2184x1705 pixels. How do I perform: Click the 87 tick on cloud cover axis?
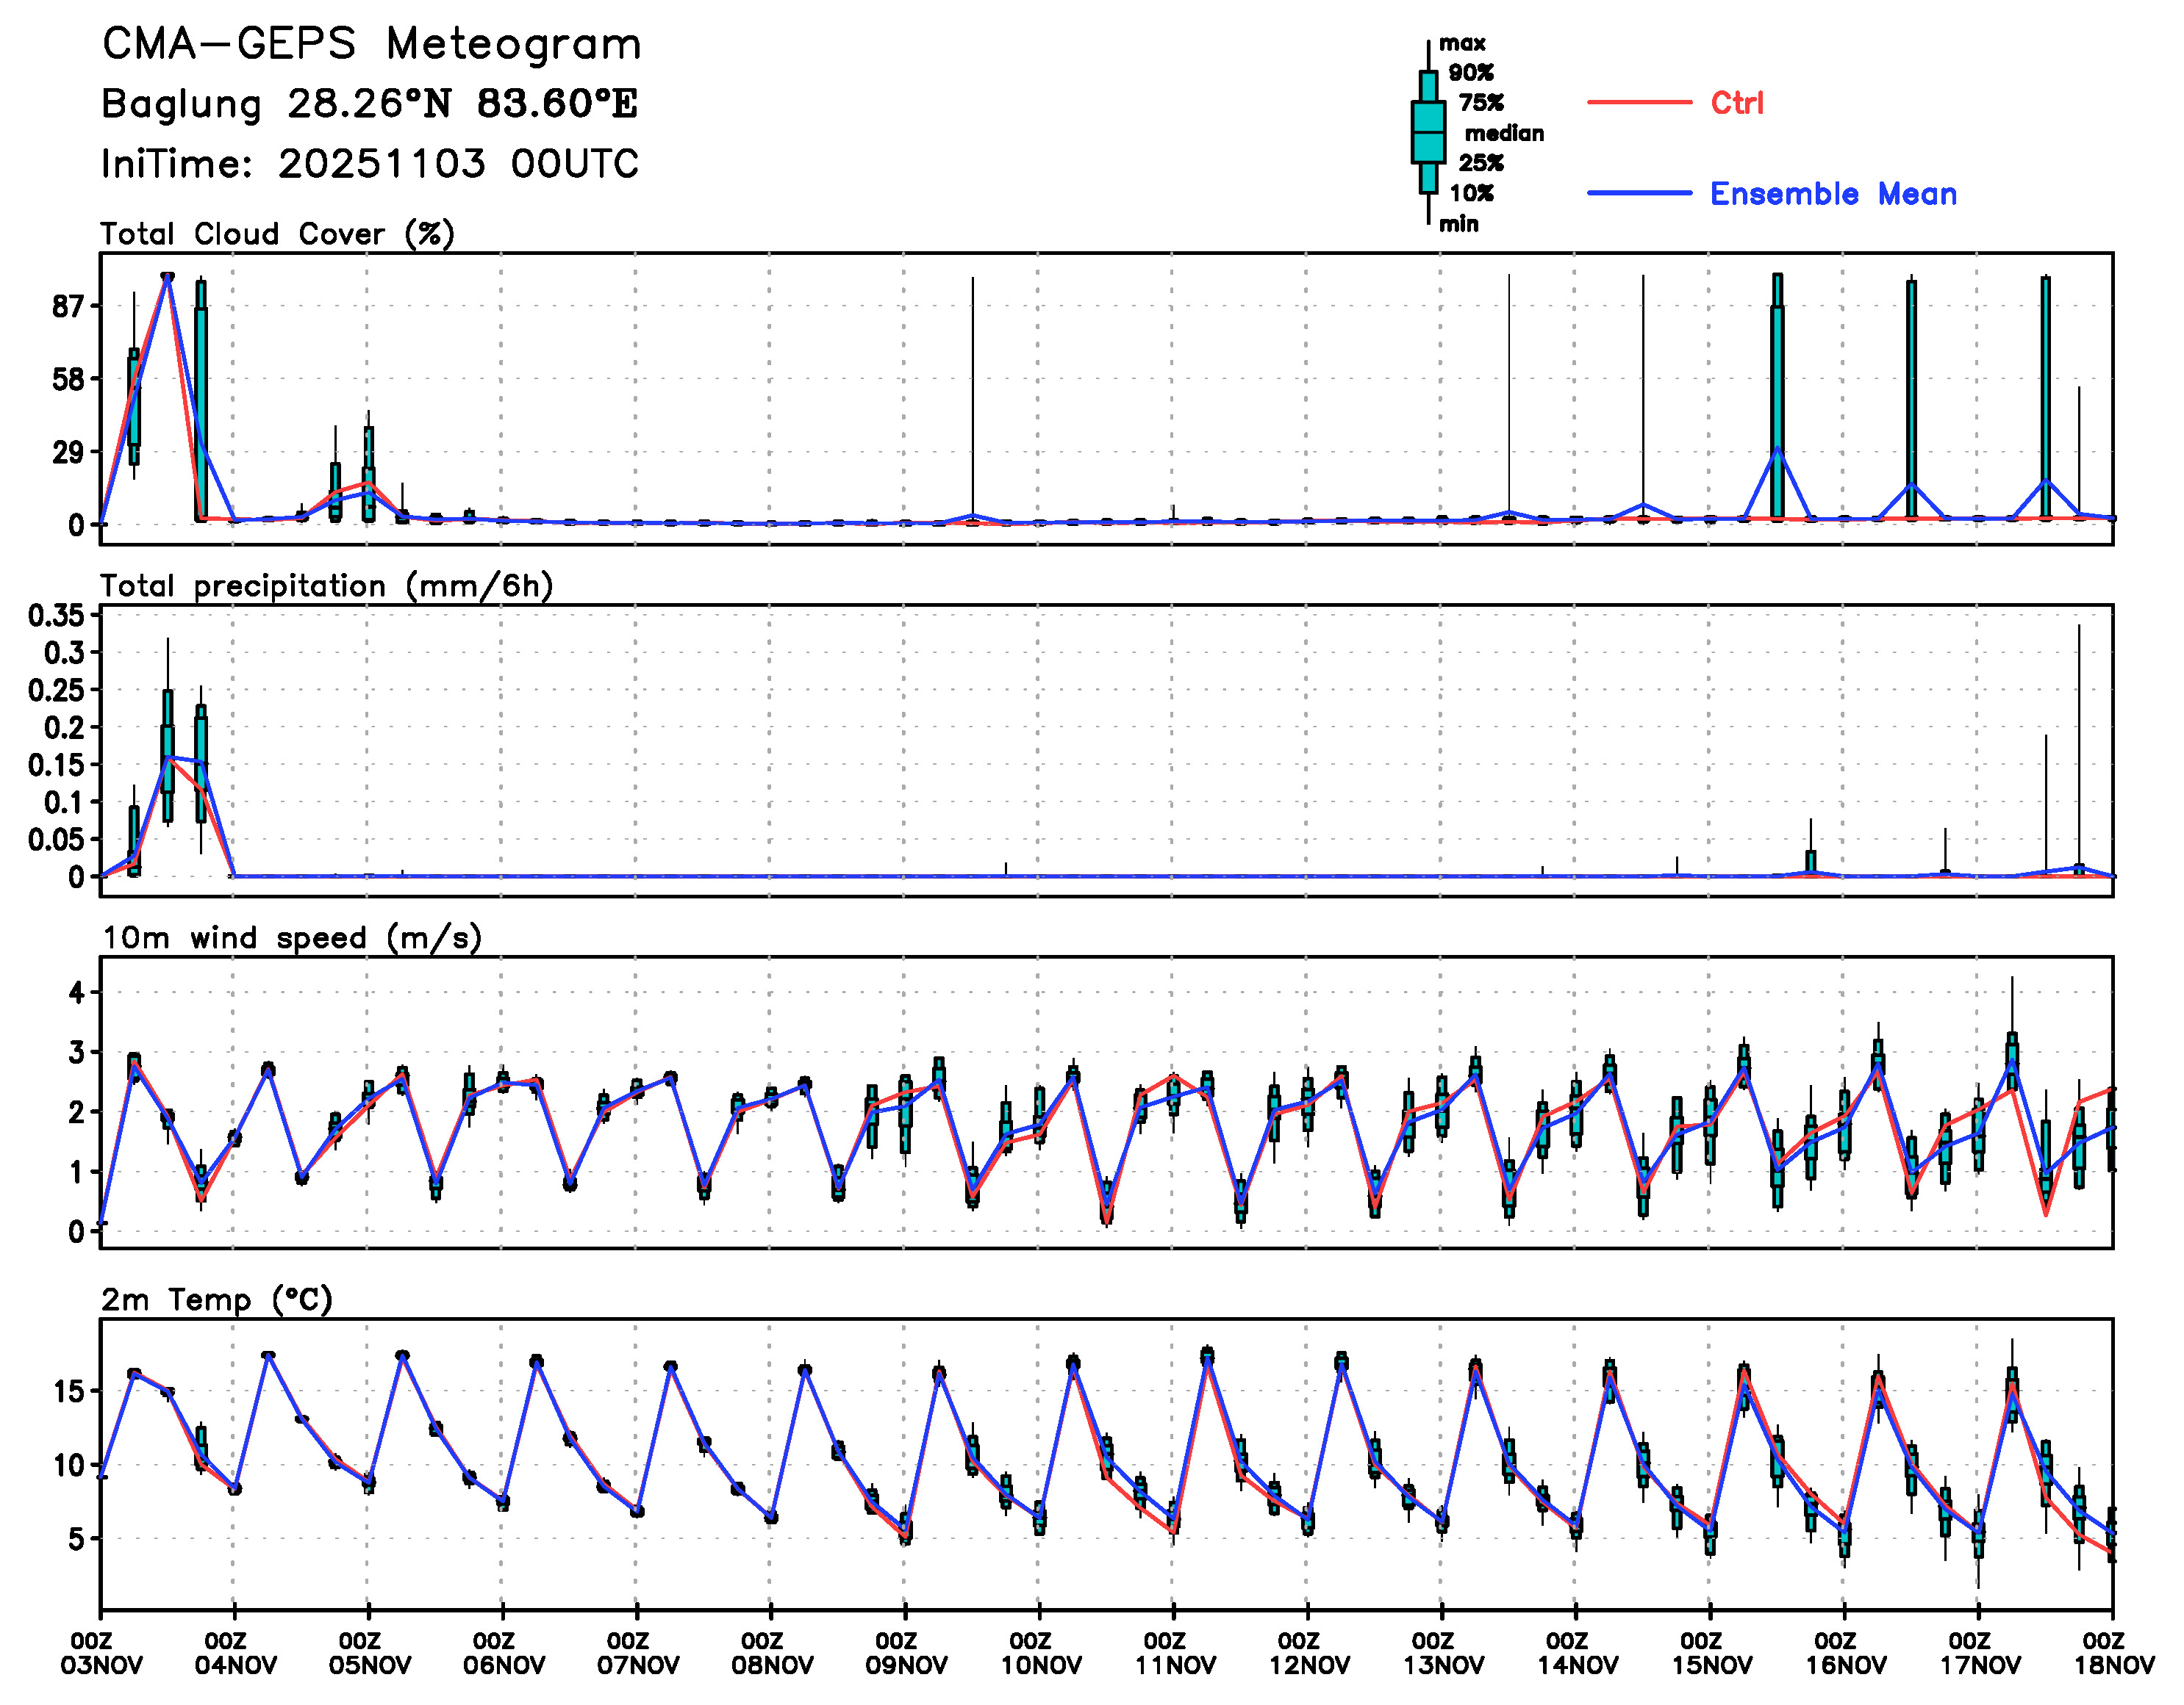(68, 307)
